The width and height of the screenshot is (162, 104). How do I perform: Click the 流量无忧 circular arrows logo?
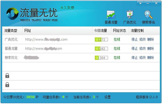pyautogui.click(x=12, y=14)
